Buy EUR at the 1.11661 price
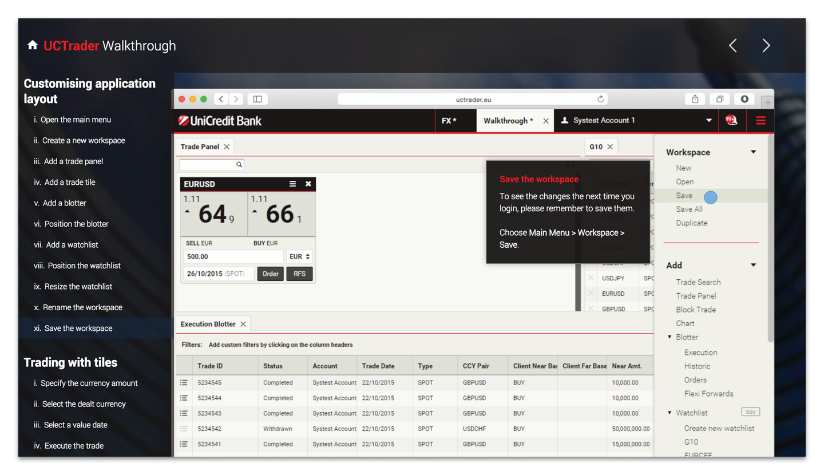 [x=282, y=214]
